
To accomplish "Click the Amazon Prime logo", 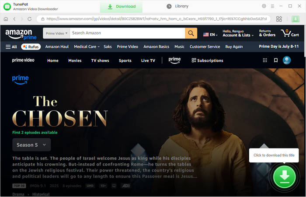I will pyautogui.click(x=21, y=34).
